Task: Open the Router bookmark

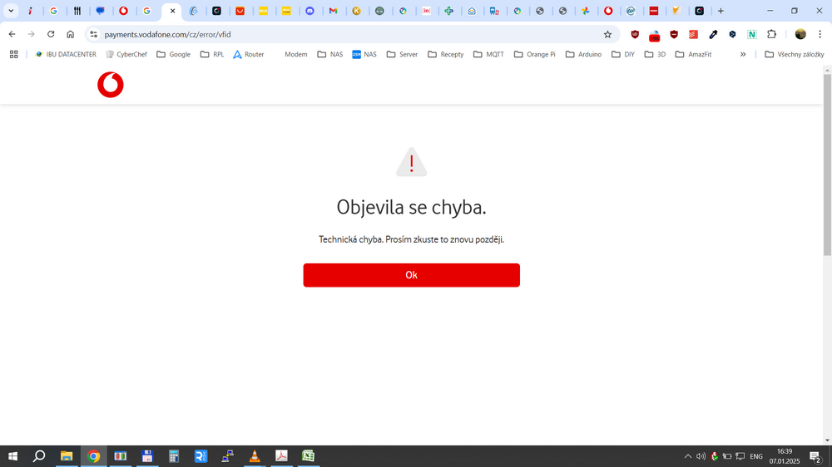Action: pos(248,54)
